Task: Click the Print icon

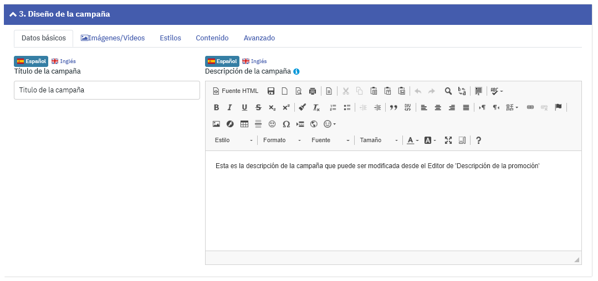Action: [313, 91]
